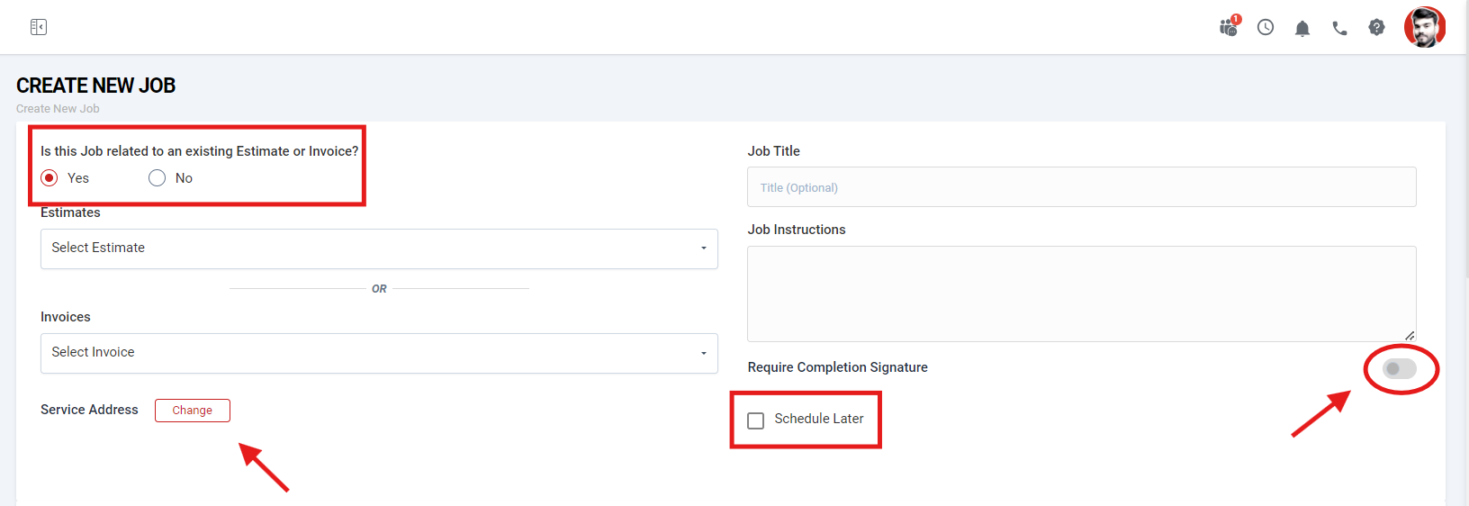The width and height of the screenshot is (1469, 506).
Task: Open the Select Invoice dropdown
Action: pyautogui.click(x=378, y=353)
